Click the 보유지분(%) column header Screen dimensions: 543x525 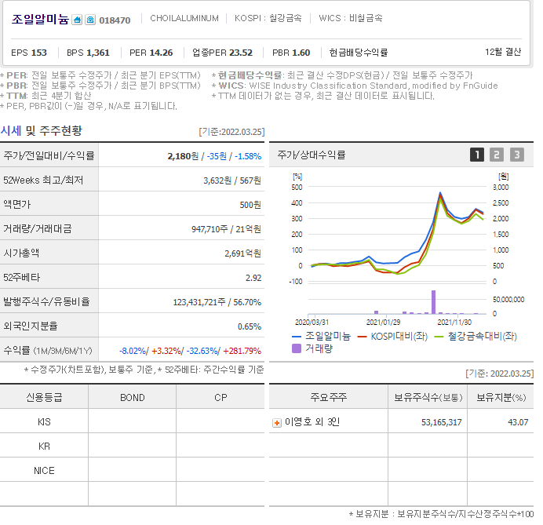(x=501, y=397)
